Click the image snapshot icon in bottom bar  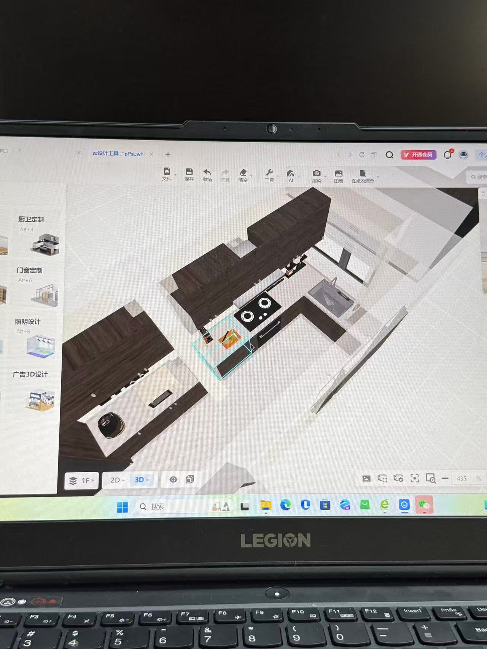coord(366,478)
